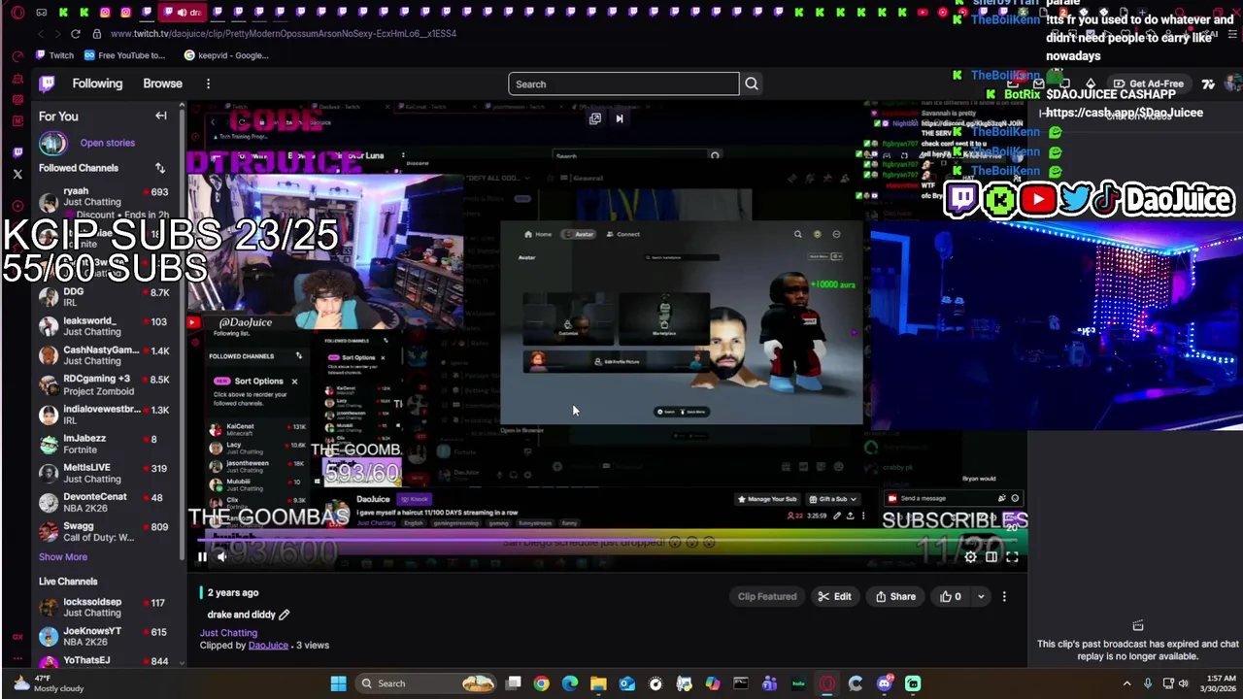Switch clip player to fullscreen

[1012, 557]
